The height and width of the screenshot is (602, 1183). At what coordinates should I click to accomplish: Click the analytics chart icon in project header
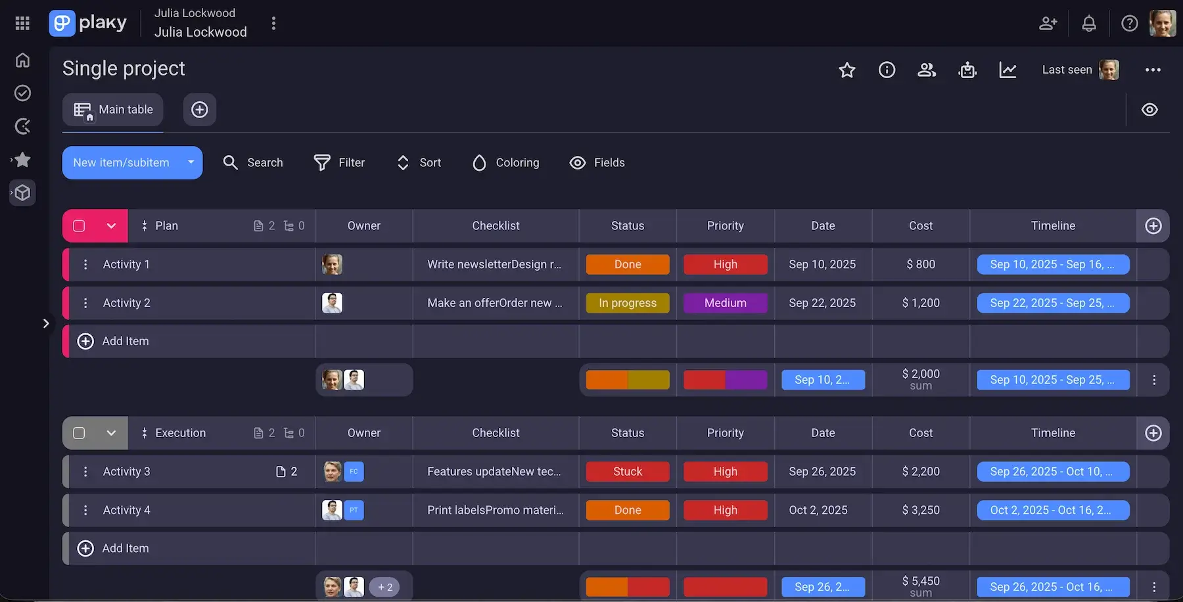(1008, 70)
